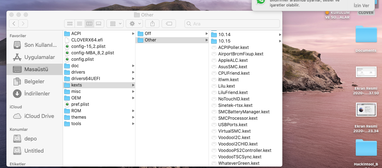382x168 pixels.
Task: Select gallery view in Finder toolbar
Action: click(x=99, y=24)
